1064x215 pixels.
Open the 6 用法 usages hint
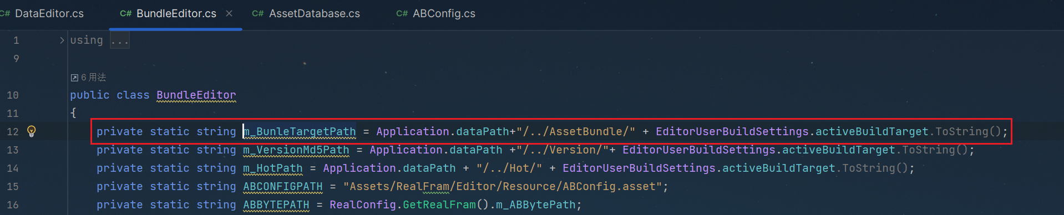tap(93, 78)
